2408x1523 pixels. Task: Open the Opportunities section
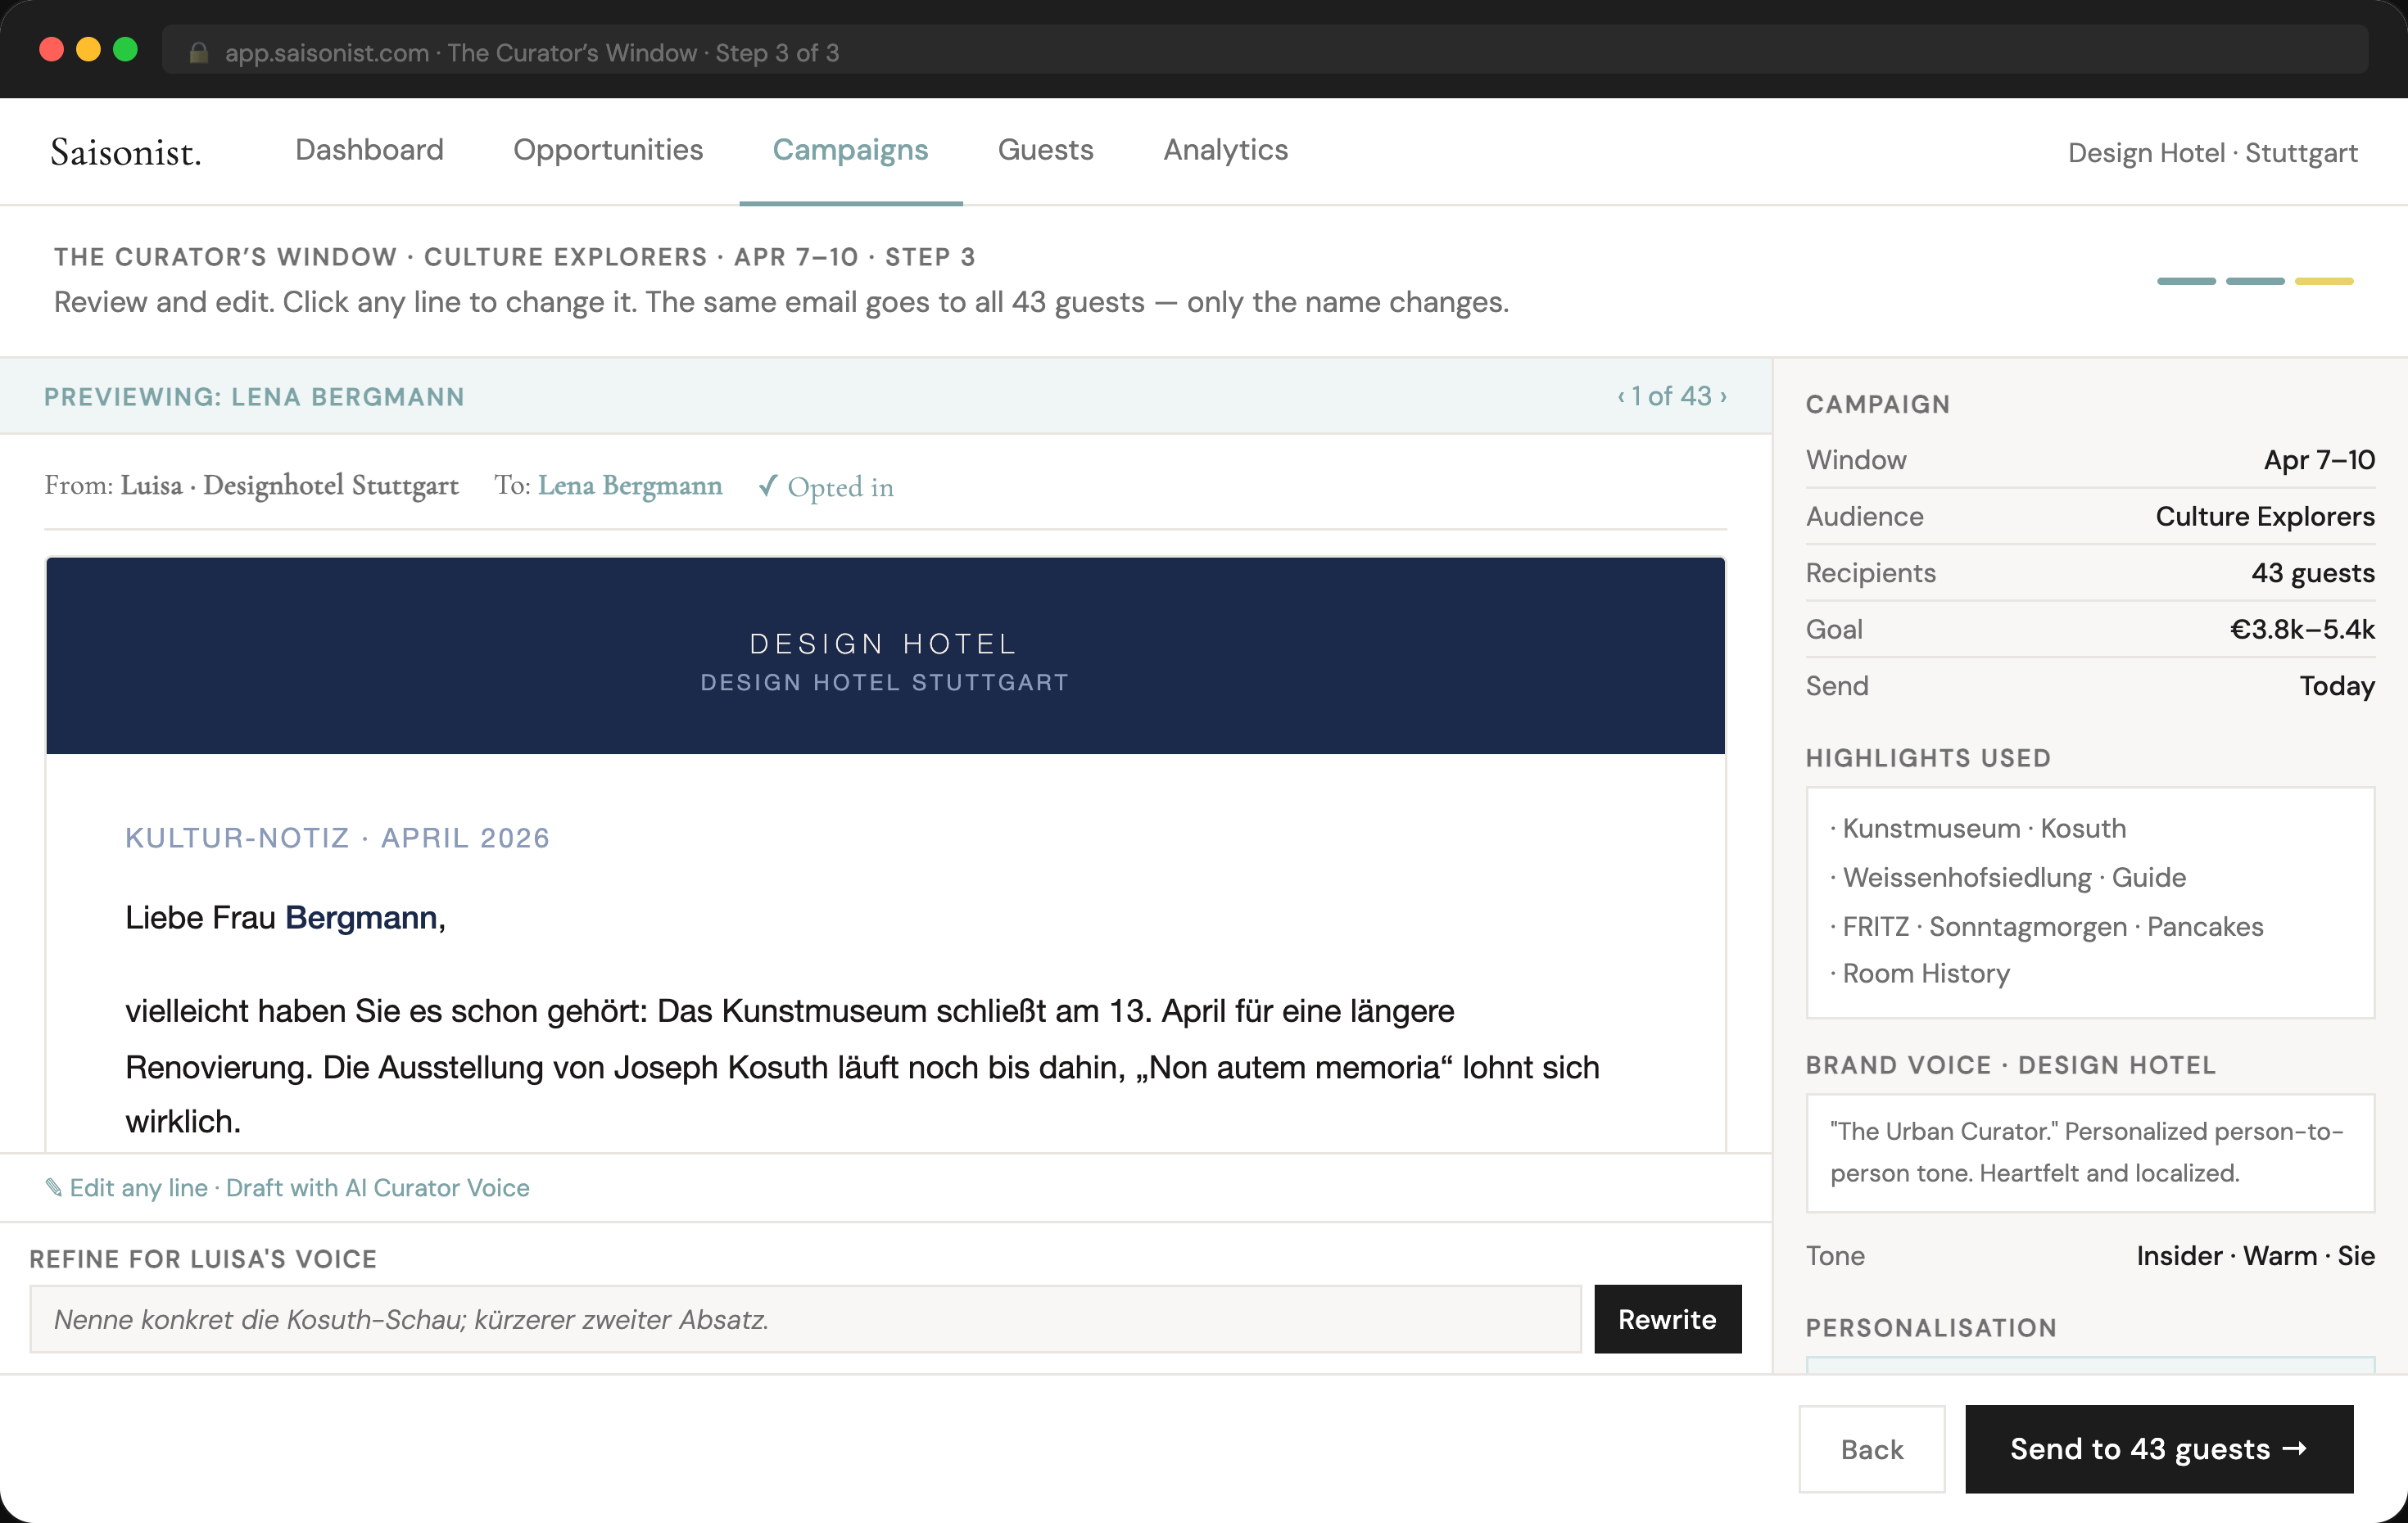point(608,150)
